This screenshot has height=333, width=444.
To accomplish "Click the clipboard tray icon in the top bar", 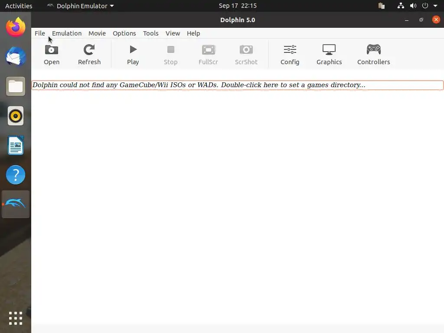I will pos(382,6).
